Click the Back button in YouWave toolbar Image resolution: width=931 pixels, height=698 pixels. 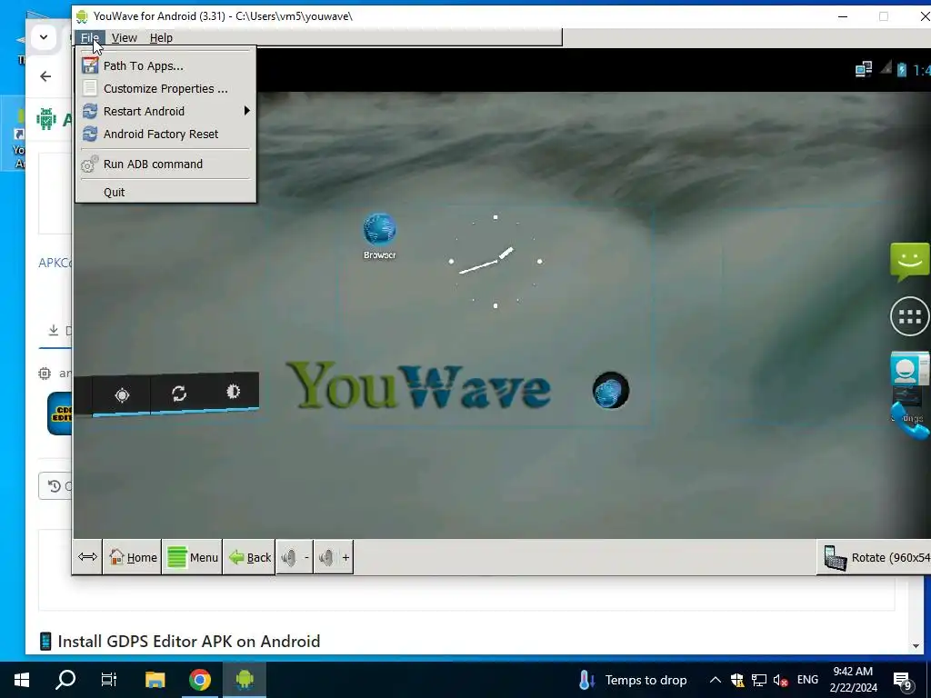249,557
